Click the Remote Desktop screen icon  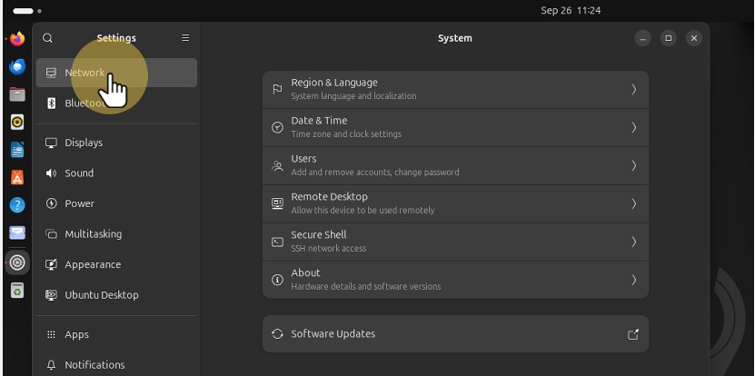point(278,203)
